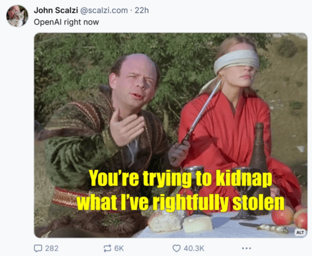Open the three-dot more options menu
Image resolution: width=312 pixels, height=256 pixels.
click(x=246, y=249)
